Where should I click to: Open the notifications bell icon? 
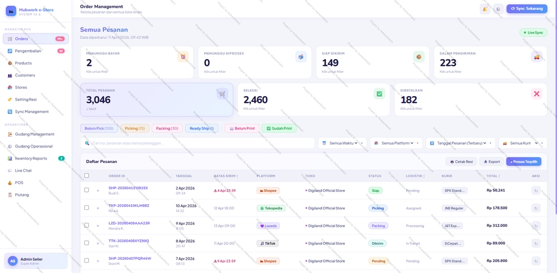click(485, 9)
